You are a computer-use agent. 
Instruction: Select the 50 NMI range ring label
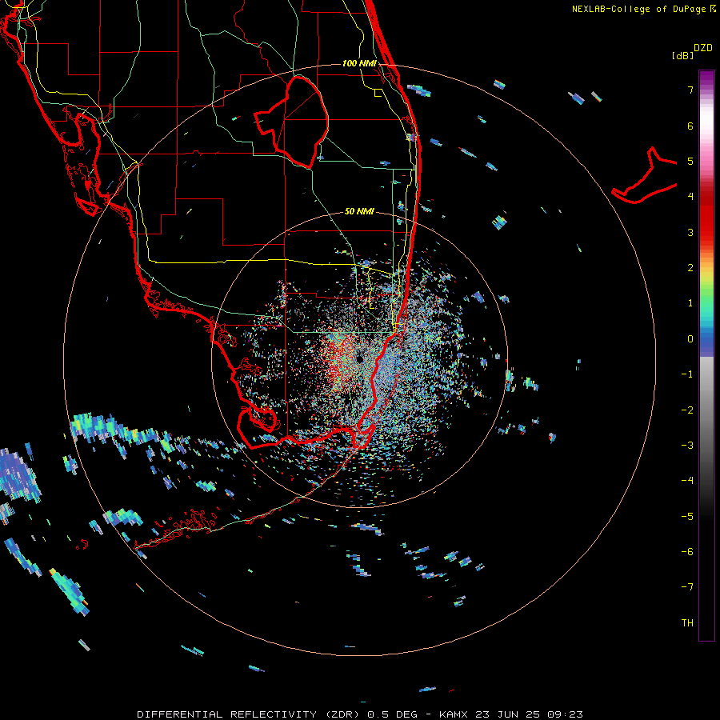[359, 211]
